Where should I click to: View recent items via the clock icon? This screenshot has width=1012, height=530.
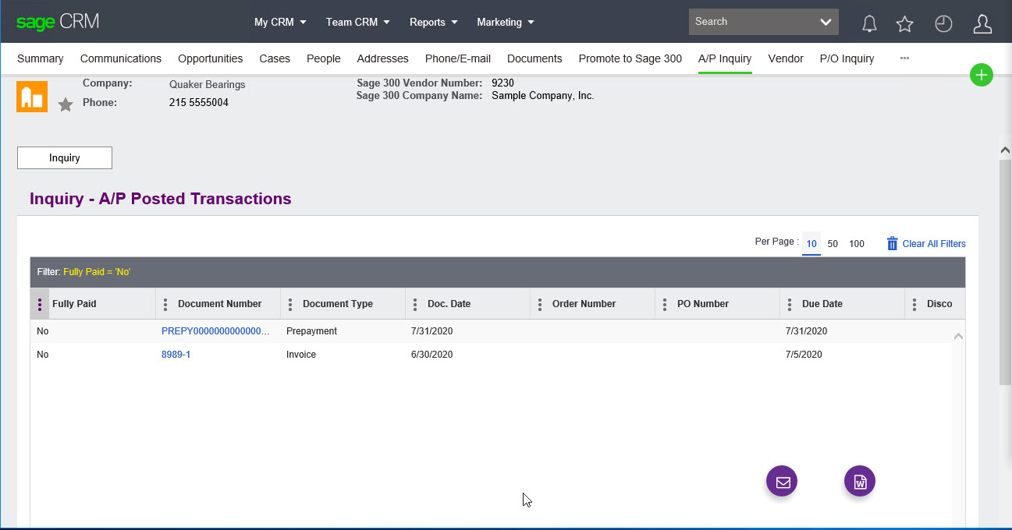[943, 23]
